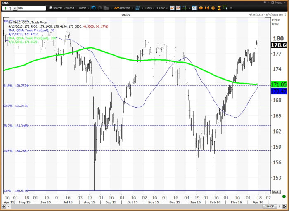Open the 1 Year range dropdown

pyautogui.click(x=162, y=8)
